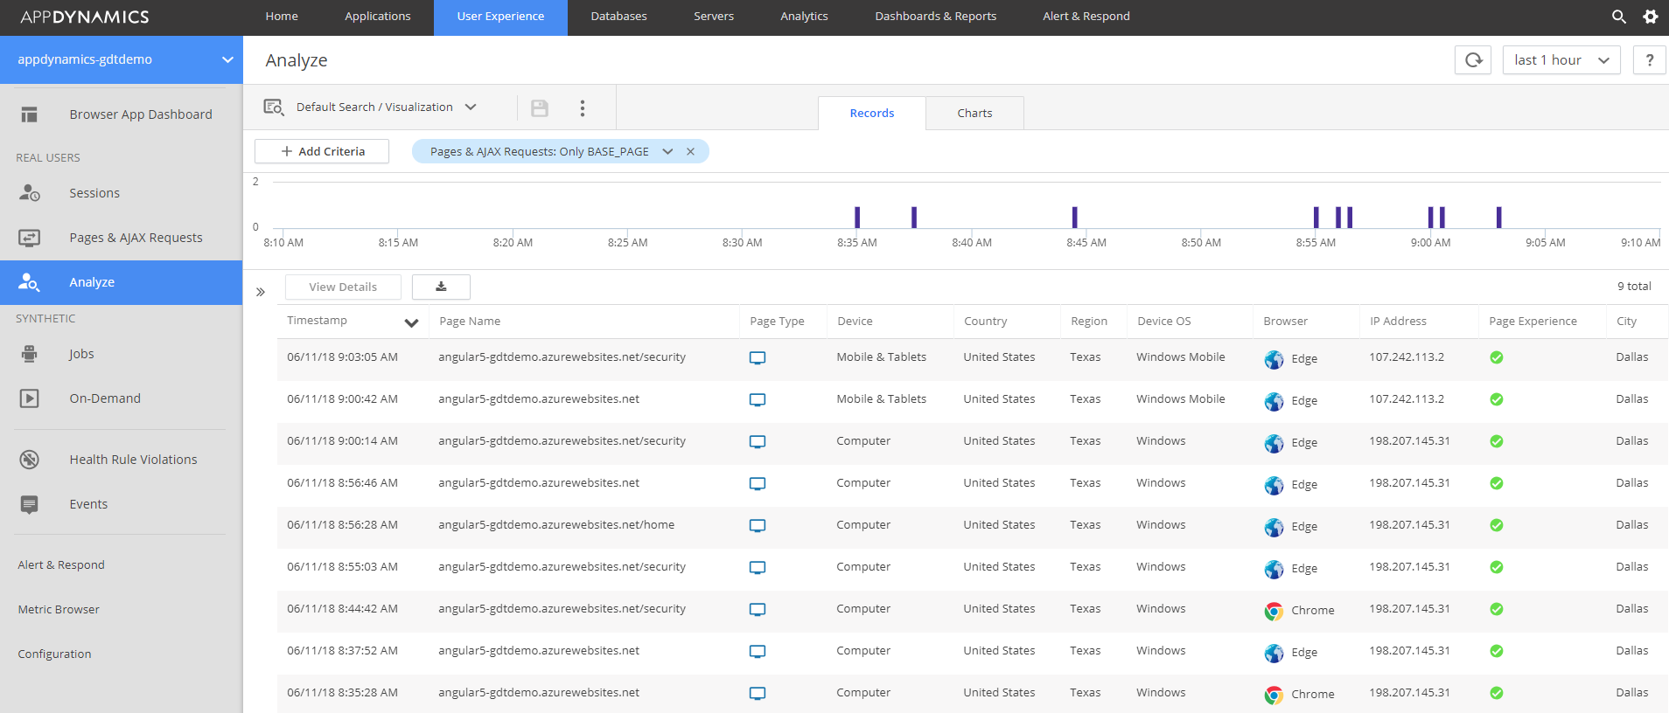Click the Pages & AJAX Requests sidebar icon
This screenshot has height=713, width=1669.
click(x=30, y=238)
